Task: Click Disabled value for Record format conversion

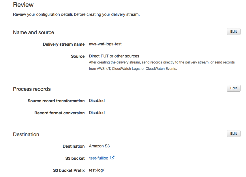Action: point(97,113)
